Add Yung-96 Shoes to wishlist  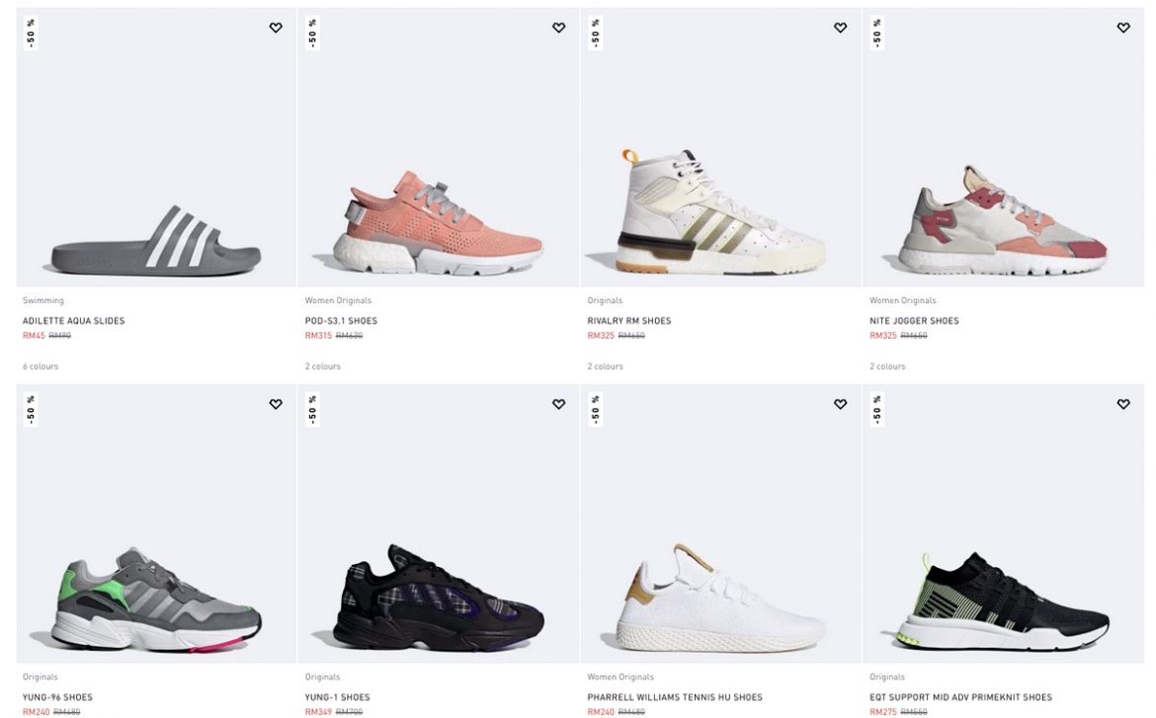pyautogui.click(x=276, y=403)
